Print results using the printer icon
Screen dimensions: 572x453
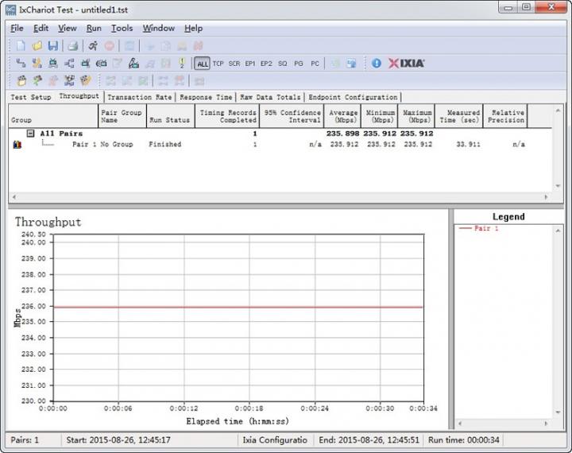click(x=72, y=45)
